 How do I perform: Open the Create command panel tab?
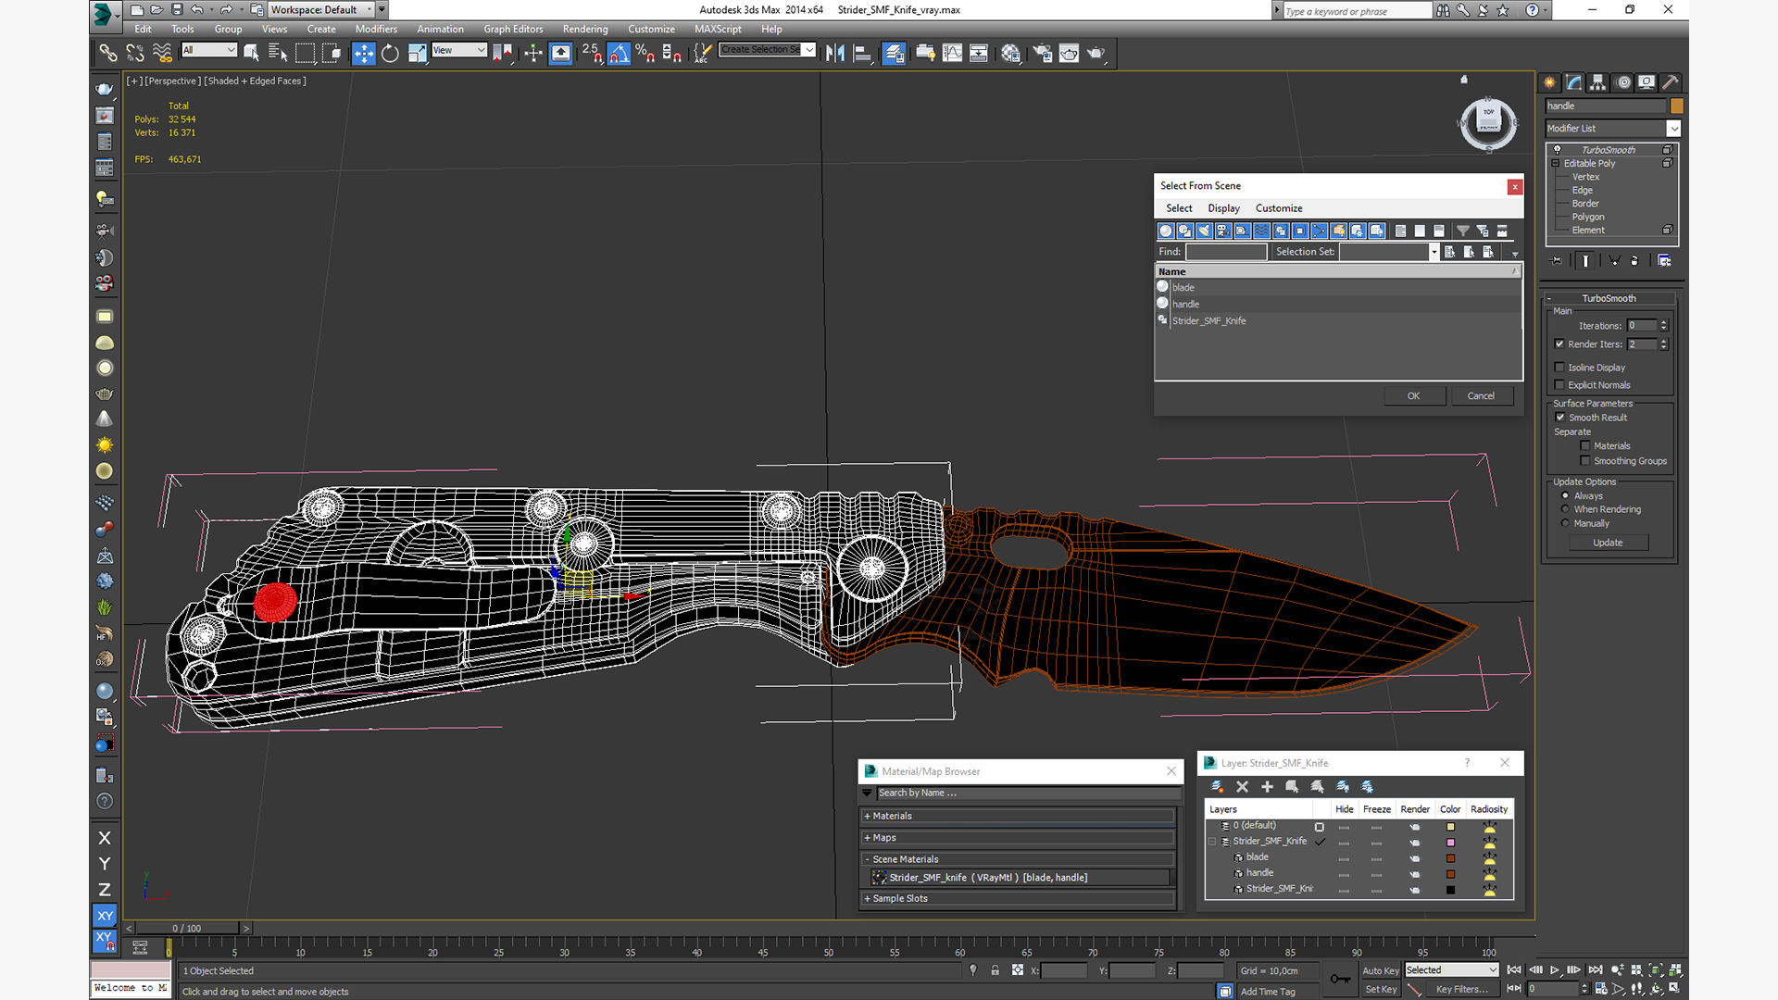[x=1549, y=82]
